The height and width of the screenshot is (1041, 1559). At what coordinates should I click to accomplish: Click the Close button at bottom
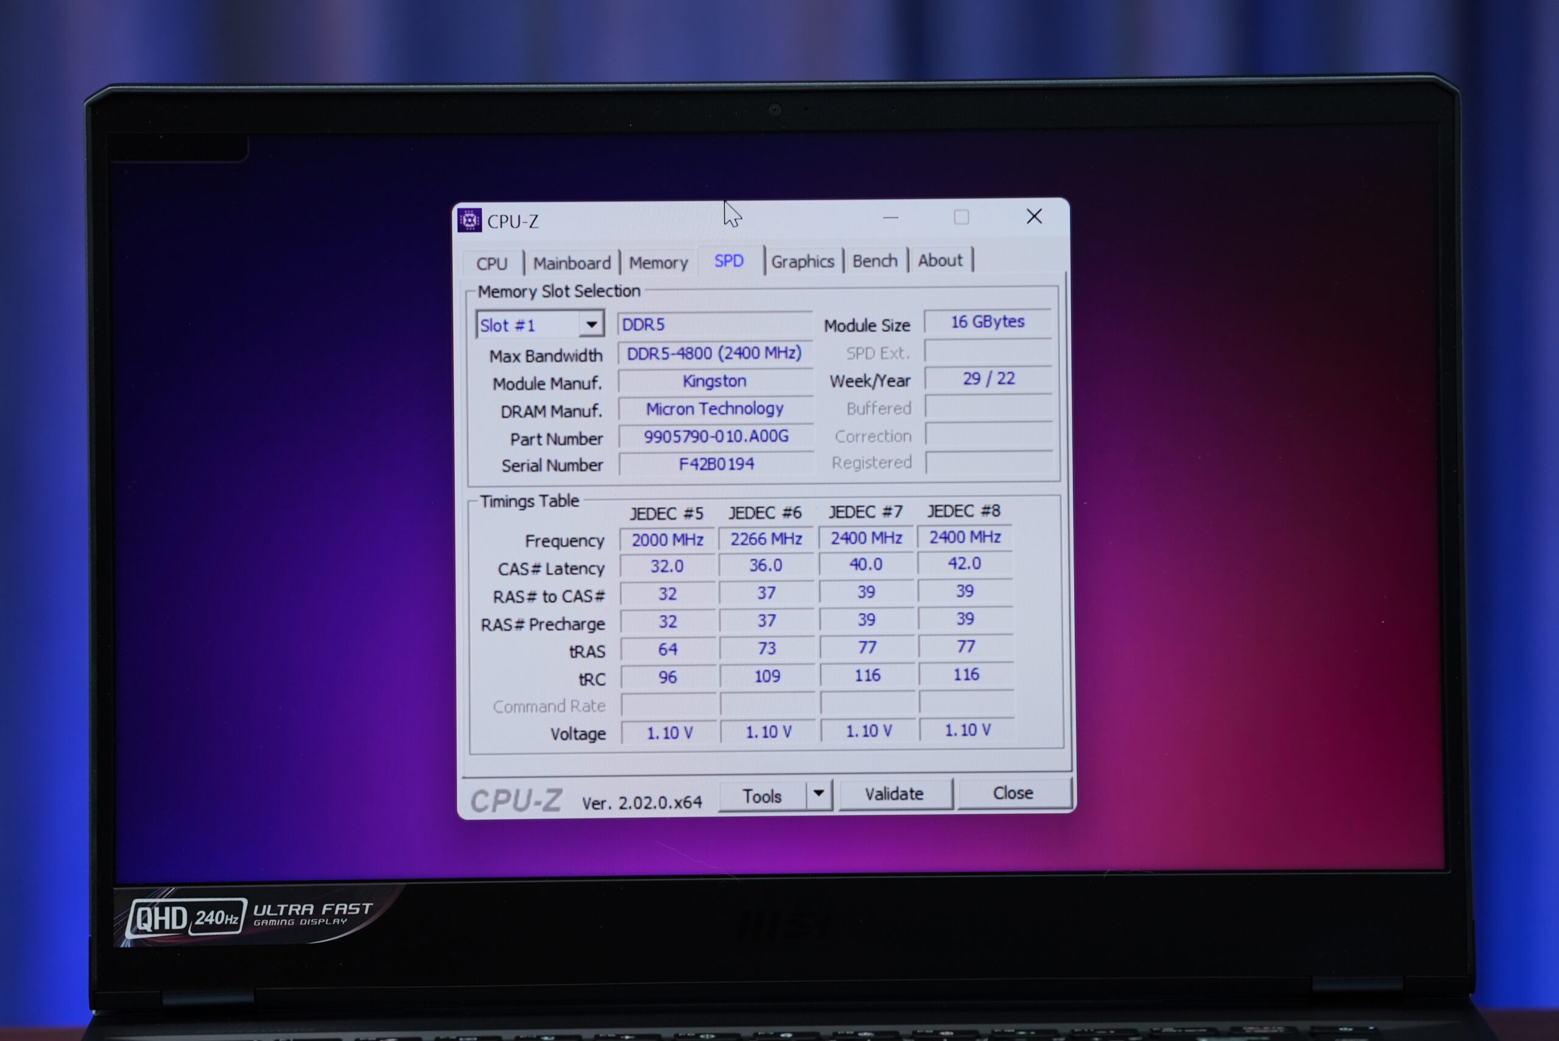(x=1013, y=792)
